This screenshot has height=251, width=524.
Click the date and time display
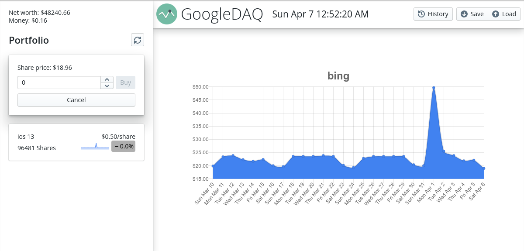tap(321, 14)
